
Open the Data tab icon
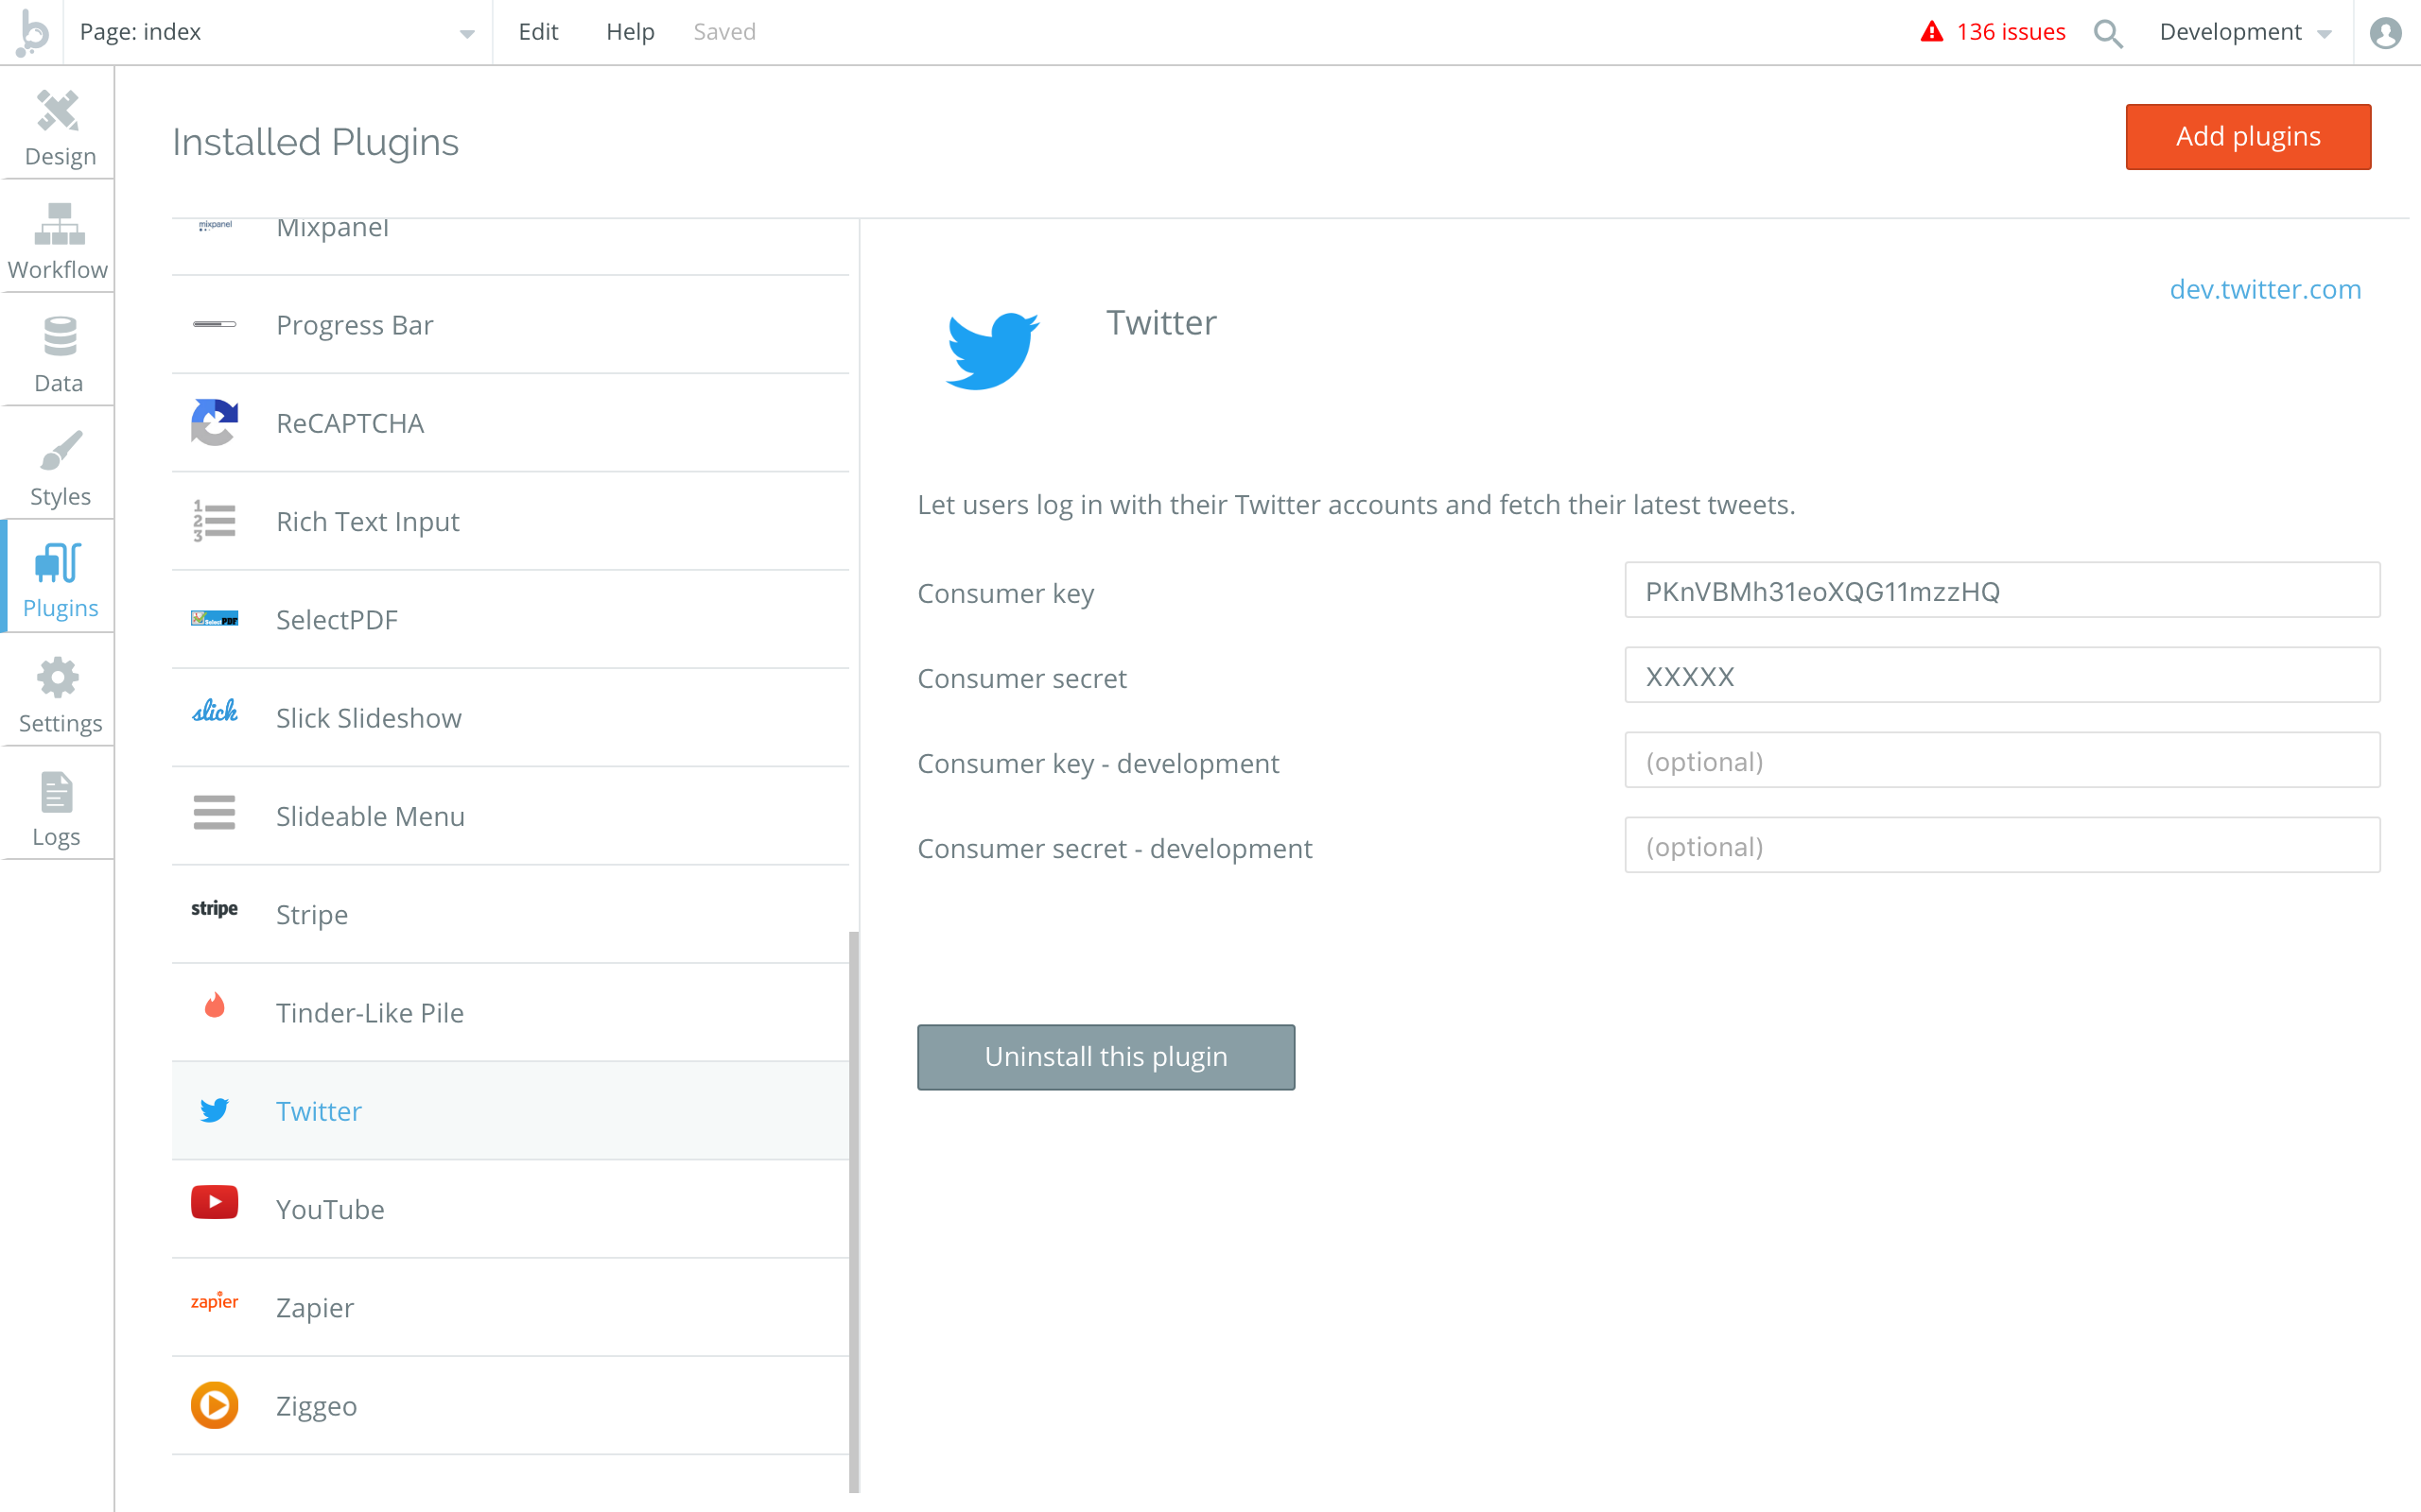60,337
